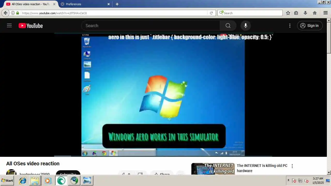Open YouTube settings three-dot menu
Viewport: 331px width, 186px height.
290,26
